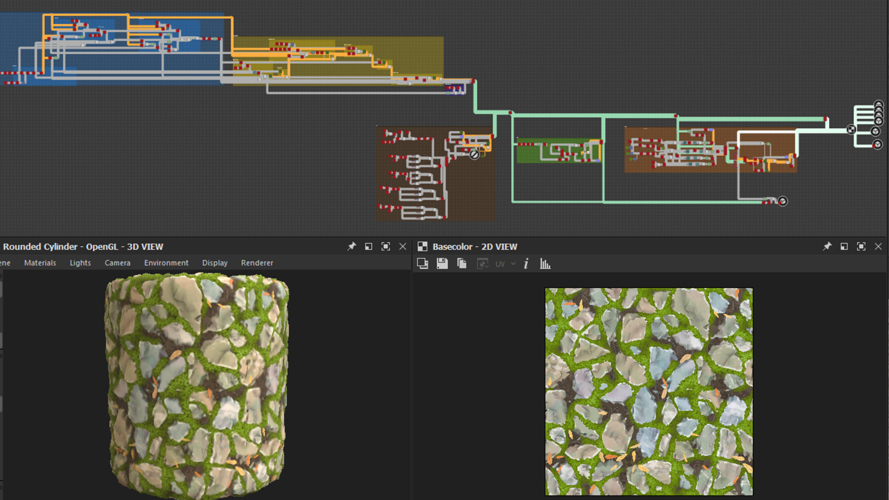Click the Basecolor output node icon in the graph

point(850,129)
